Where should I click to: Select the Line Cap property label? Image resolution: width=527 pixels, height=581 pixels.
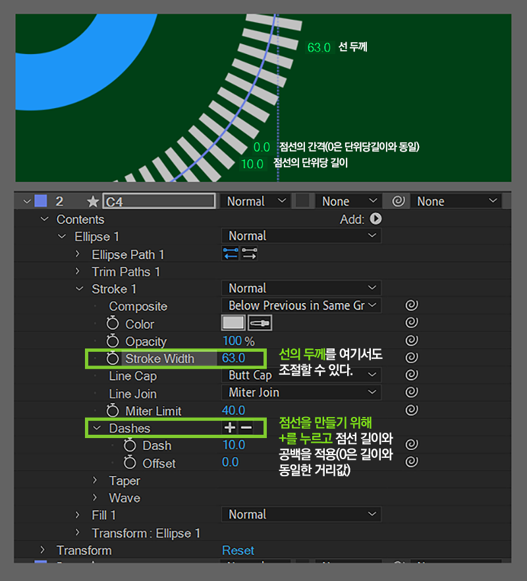pos(132,375)
